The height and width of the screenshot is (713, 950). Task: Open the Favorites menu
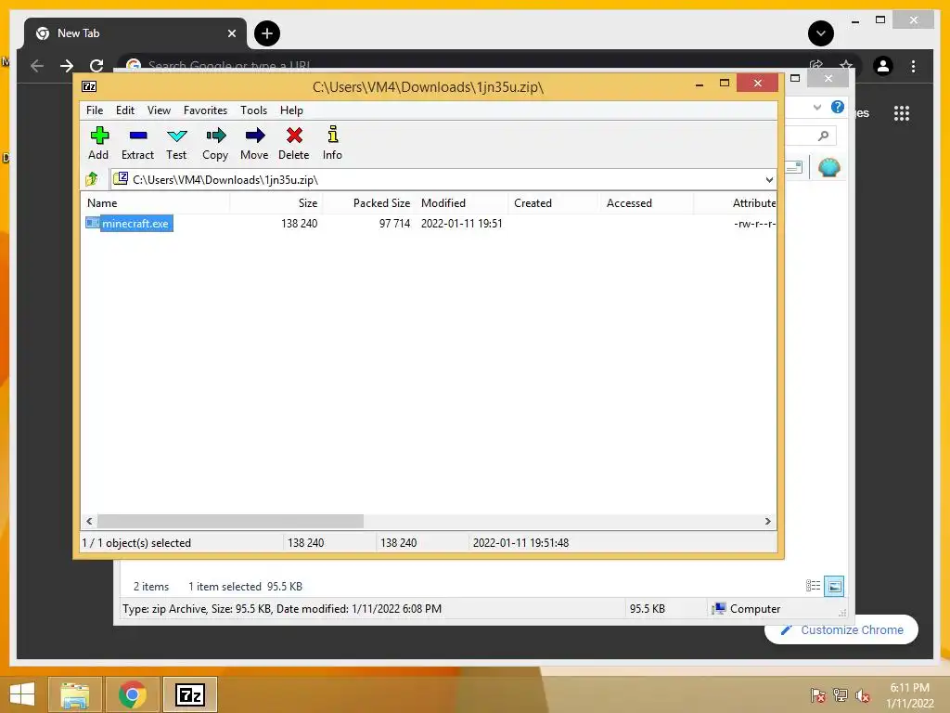205,110
